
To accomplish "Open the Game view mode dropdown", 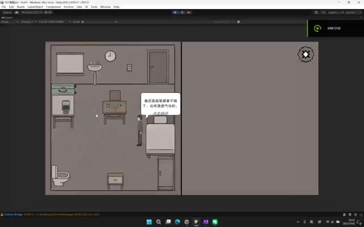I will [9, 22].
